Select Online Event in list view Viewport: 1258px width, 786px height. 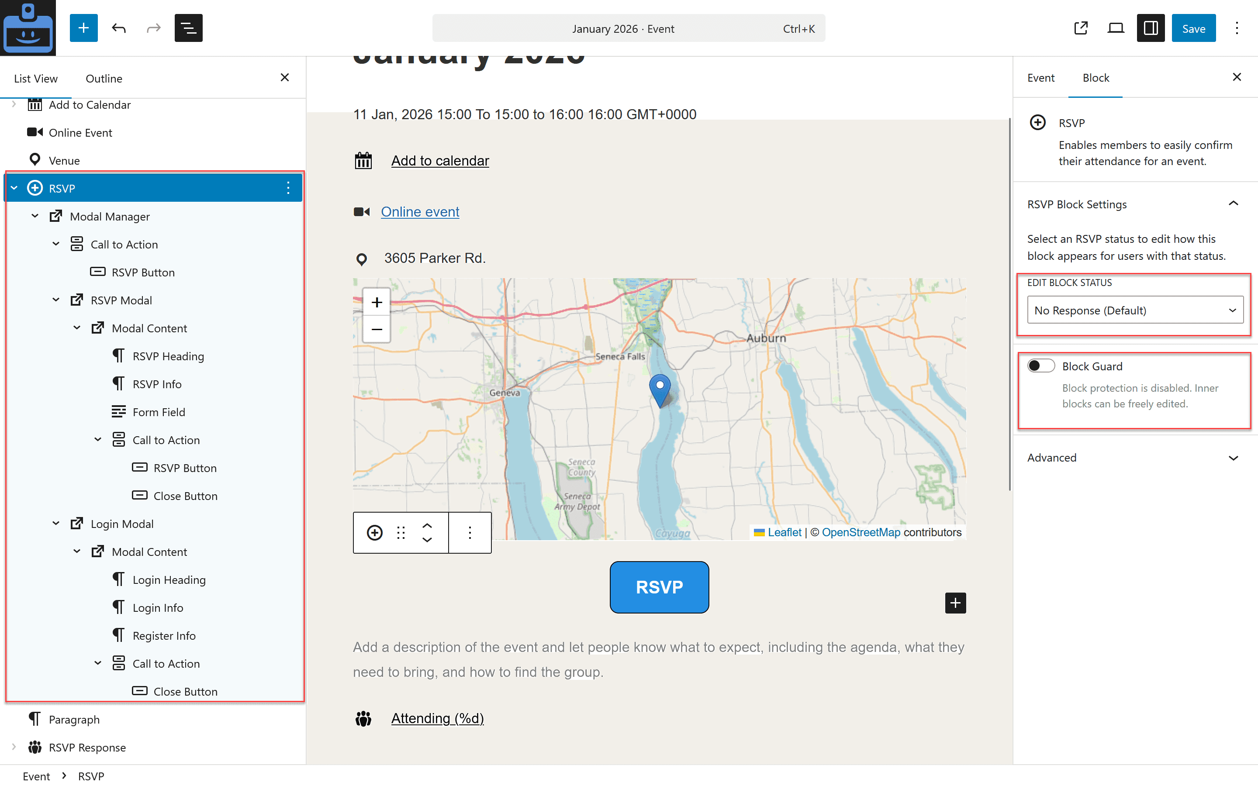coord(153,132)
